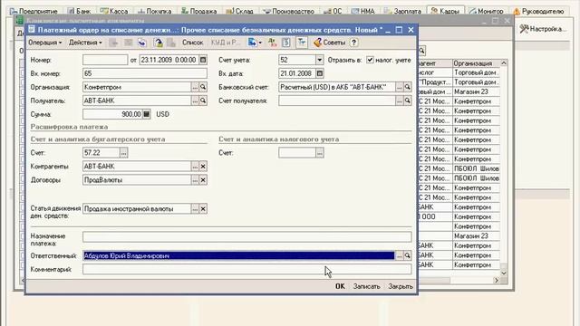Switch to the Производство tab
Viewport: 580px width, 326px height.
288,11
